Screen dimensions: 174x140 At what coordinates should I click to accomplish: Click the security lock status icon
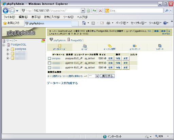tap(147, 137)
